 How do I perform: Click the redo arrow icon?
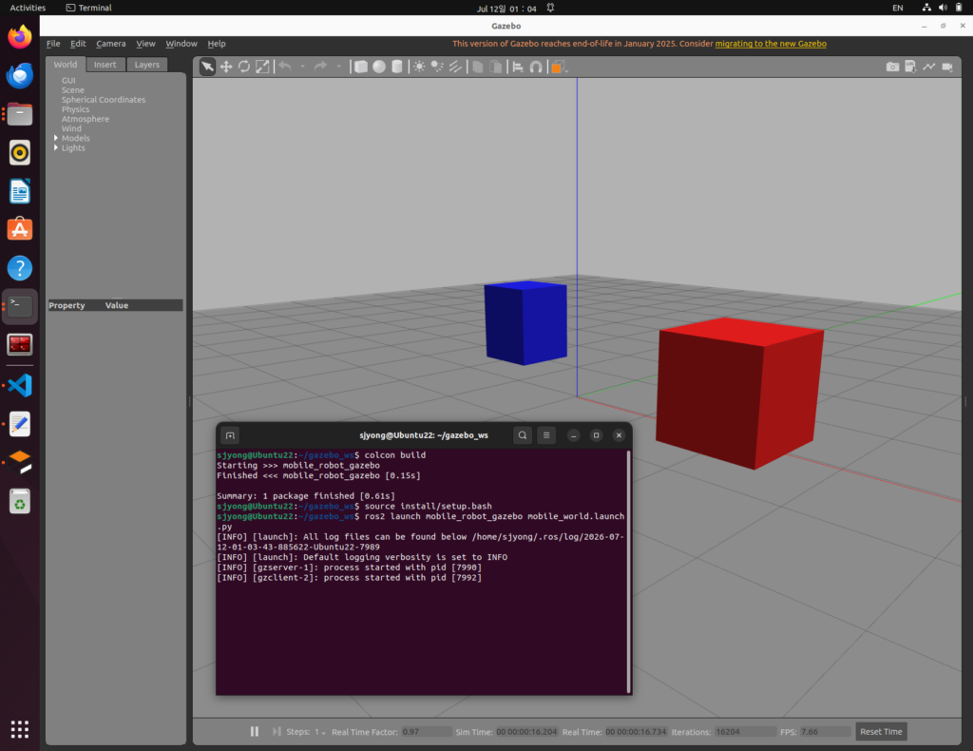tap(320, 67)
